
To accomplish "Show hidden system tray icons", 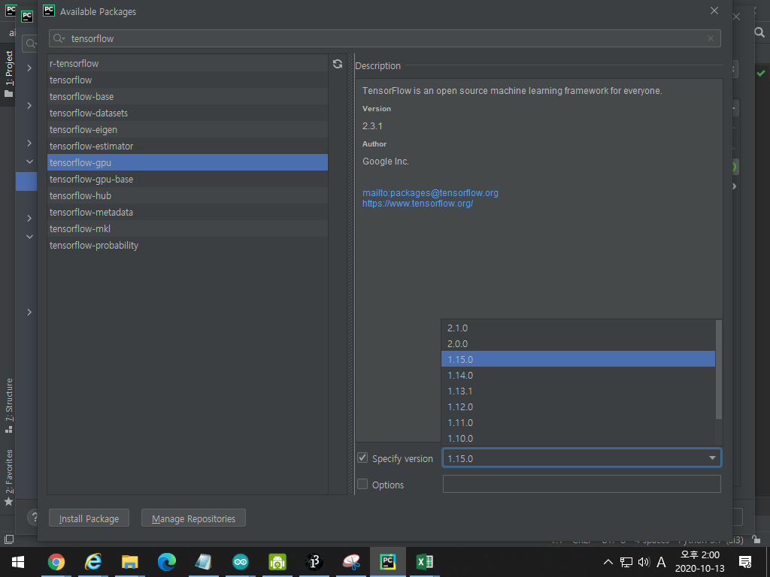I will click(608, 562).
